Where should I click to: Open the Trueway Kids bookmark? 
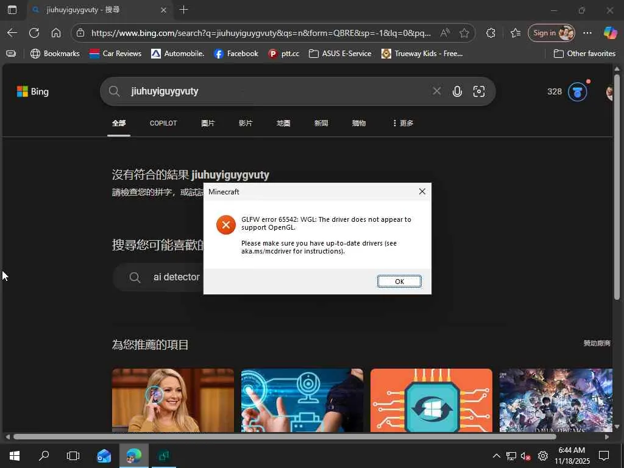[422, 54]
